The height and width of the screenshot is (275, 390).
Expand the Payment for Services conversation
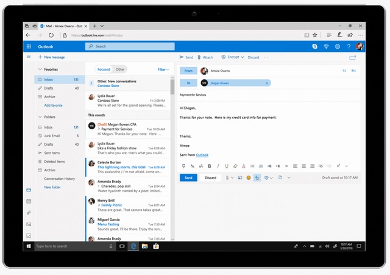click(x=99, y=129)
